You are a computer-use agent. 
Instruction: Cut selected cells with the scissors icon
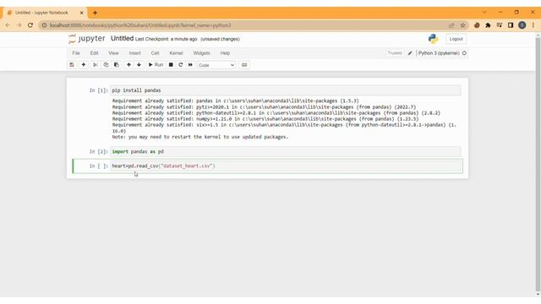(x=96, y=65)
